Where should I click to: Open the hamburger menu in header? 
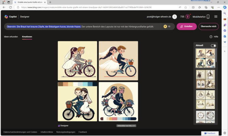click(216, 16)
